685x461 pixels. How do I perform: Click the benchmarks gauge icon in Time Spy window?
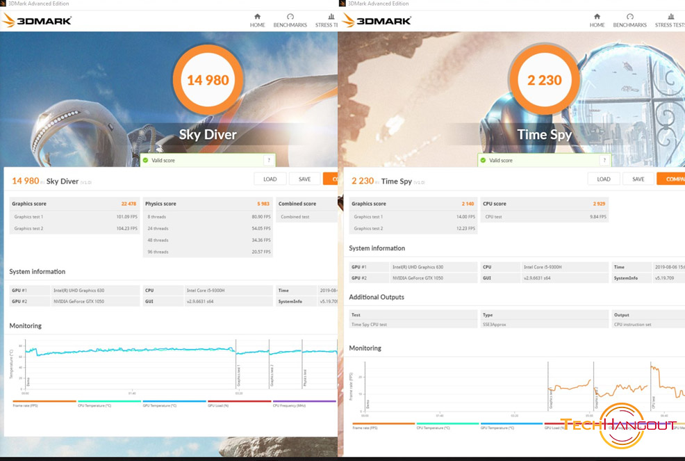point(629,17)
